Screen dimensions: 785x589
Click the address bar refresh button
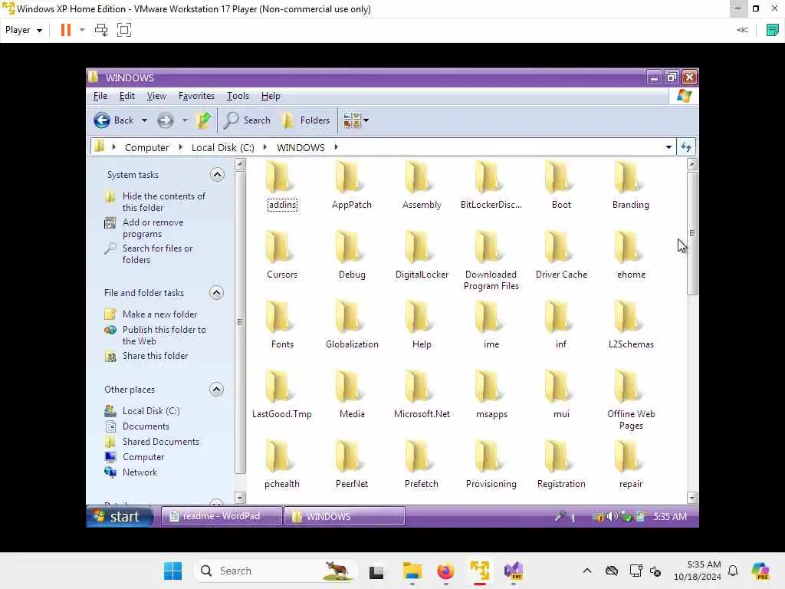point(686,147)
